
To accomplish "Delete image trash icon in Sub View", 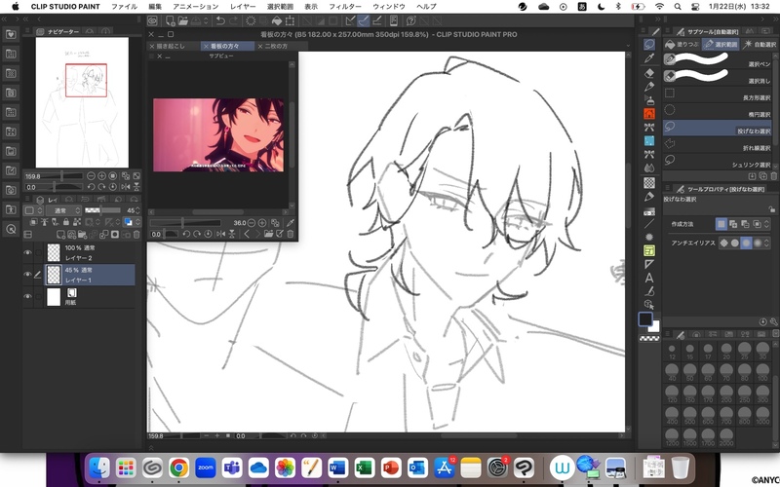I will (291, 234).
